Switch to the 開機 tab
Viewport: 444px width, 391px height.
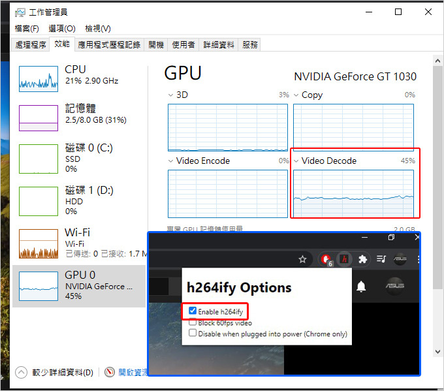(x=156, y=45)
